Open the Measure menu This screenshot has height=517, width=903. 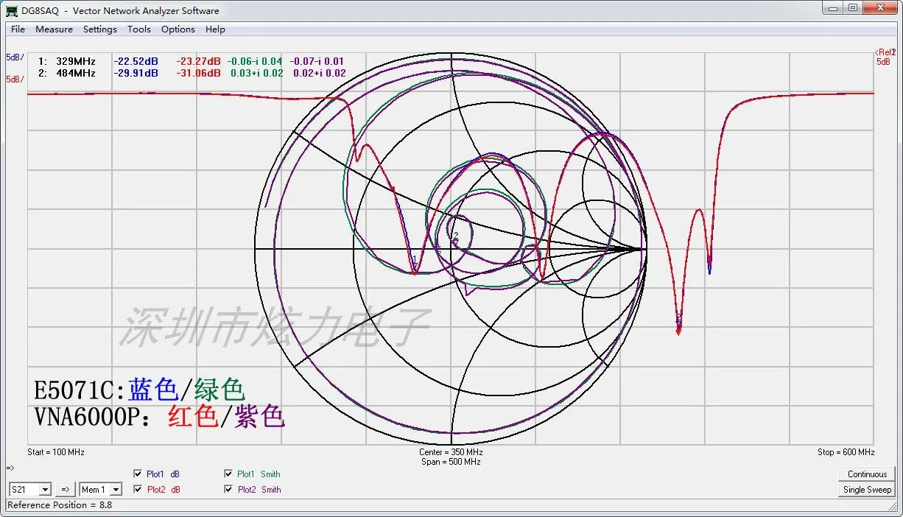coord(54,29)
